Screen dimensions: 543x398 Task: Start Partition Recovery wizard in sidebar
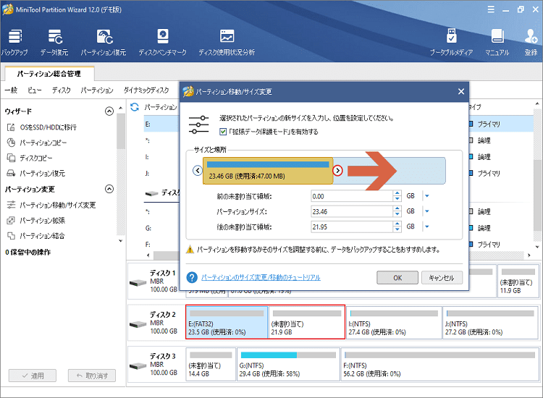36,173
